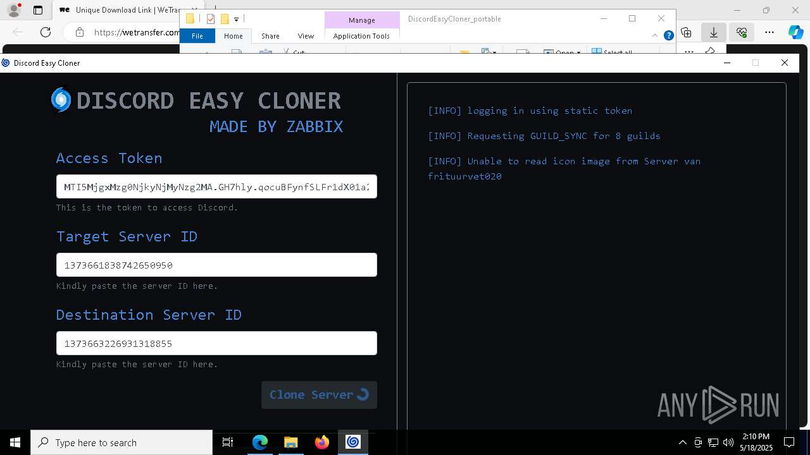Click the network icon in system tray
Image resolution: width=810 pixels, height=455 pixels.
713,442
